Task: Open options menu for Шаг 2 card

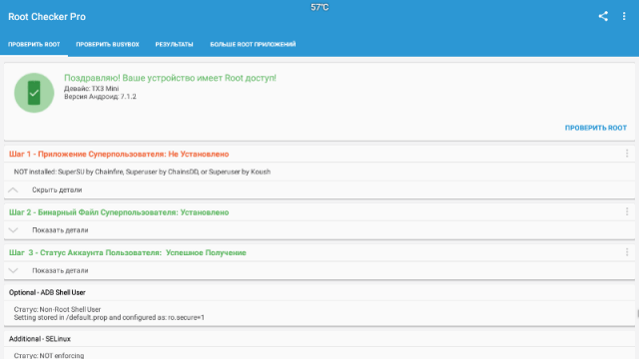Action: pyautogui.click(x=627, y=211)
